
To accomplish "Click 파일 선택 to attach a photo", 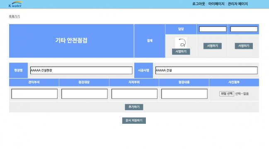I will point(226,94).
